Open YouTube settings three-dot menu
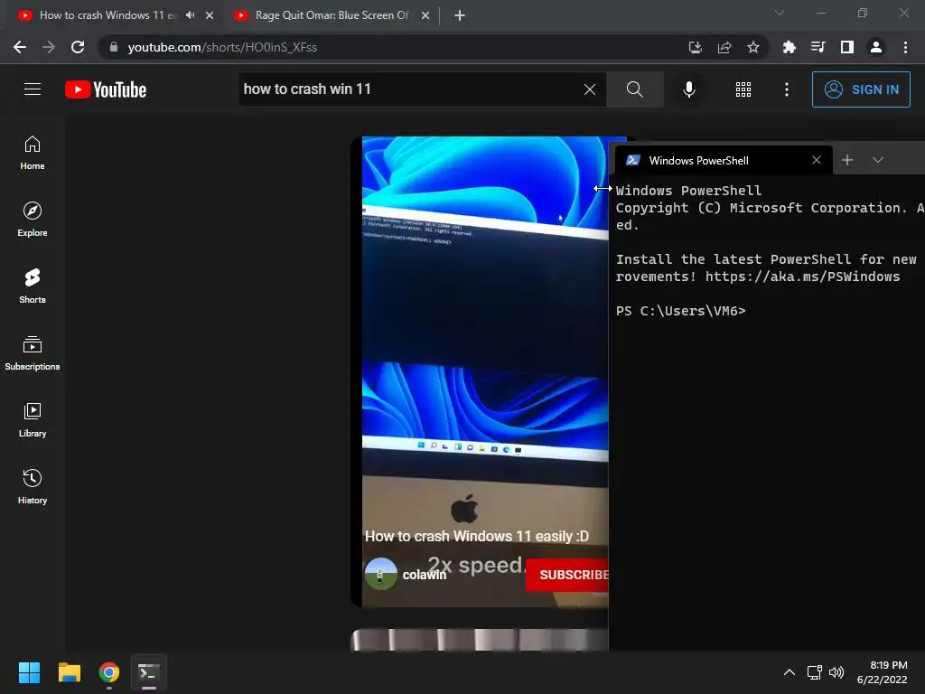Viewport: 925px width, 694px height. point(787,89)
